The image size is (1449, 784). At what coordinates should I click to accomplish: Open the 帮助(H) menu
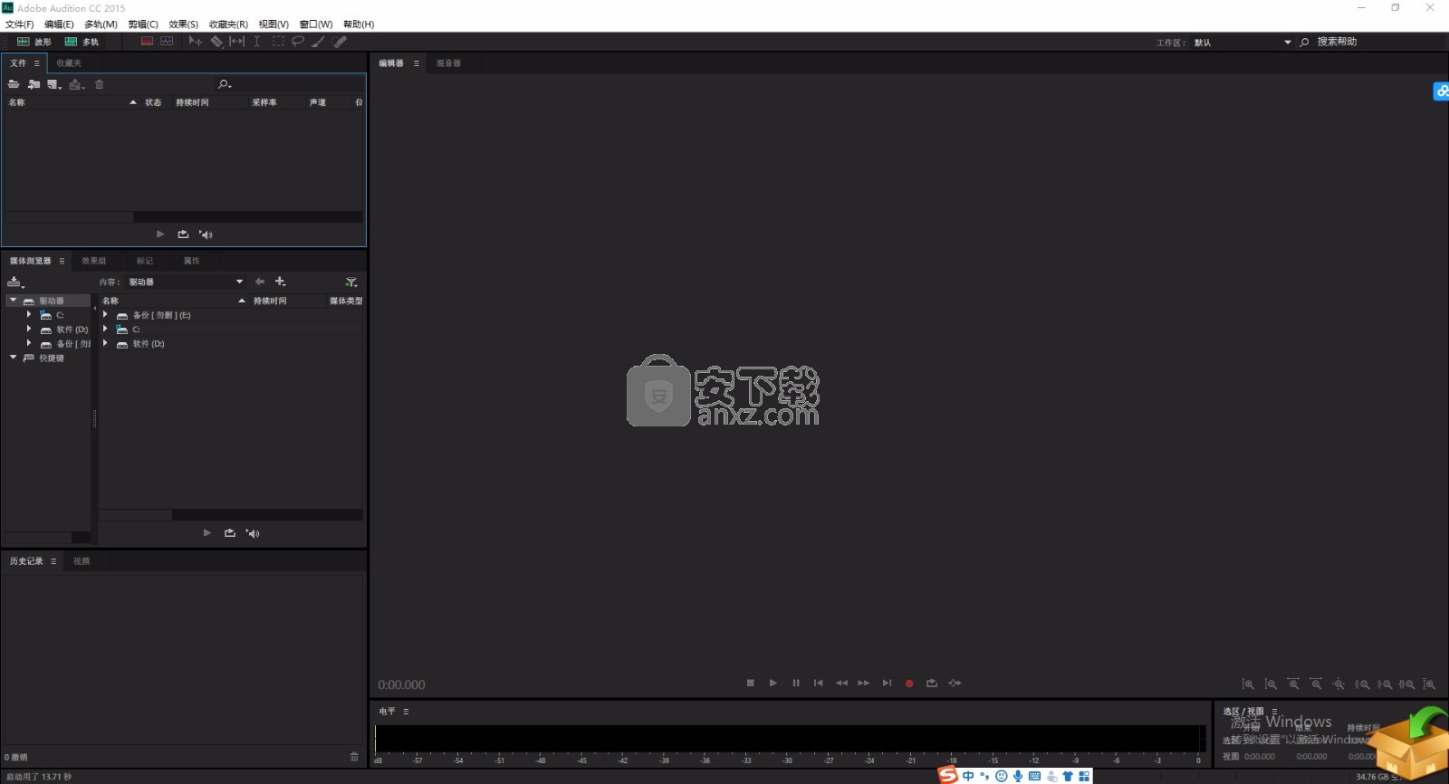pos(359,24)
